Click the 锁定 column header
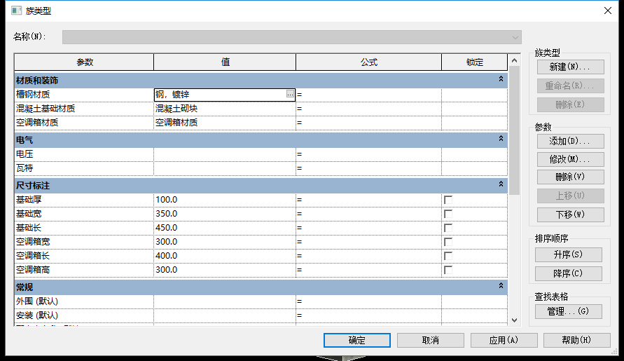 (474, 62)
